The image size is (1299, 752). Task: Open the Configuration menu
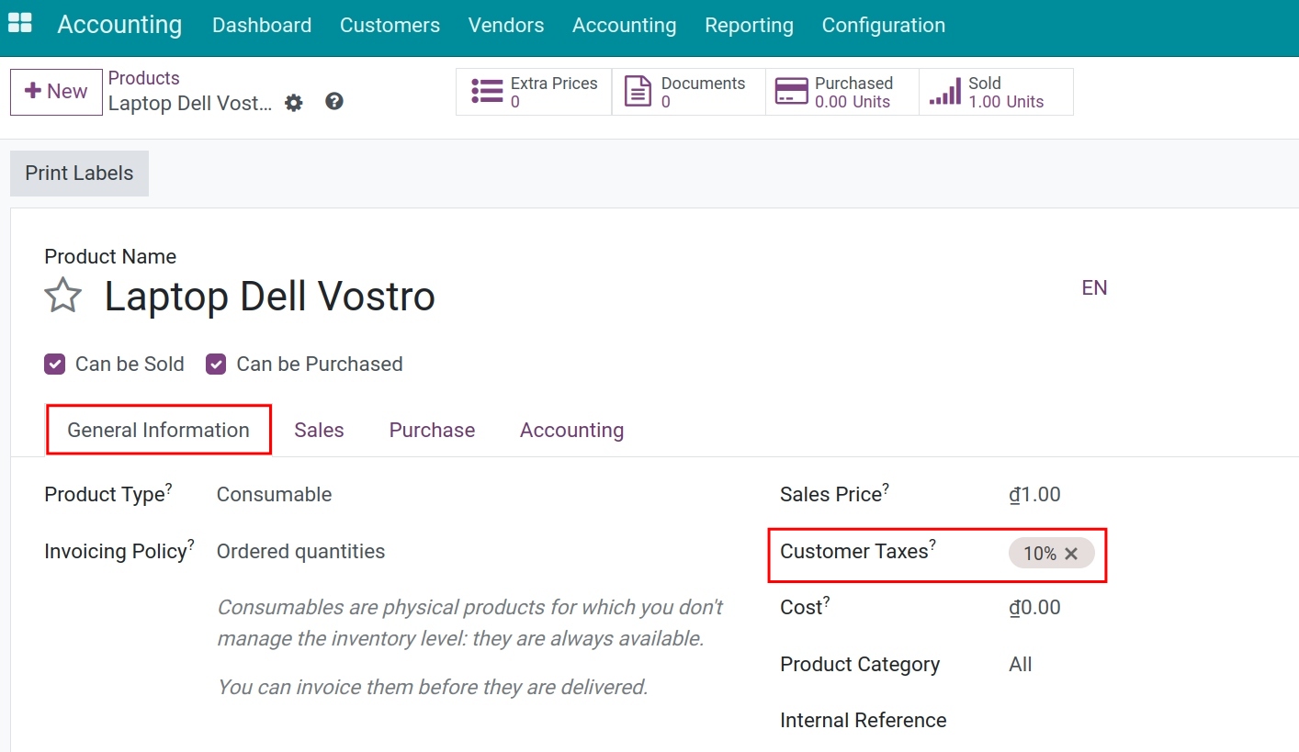coord(884,26)
